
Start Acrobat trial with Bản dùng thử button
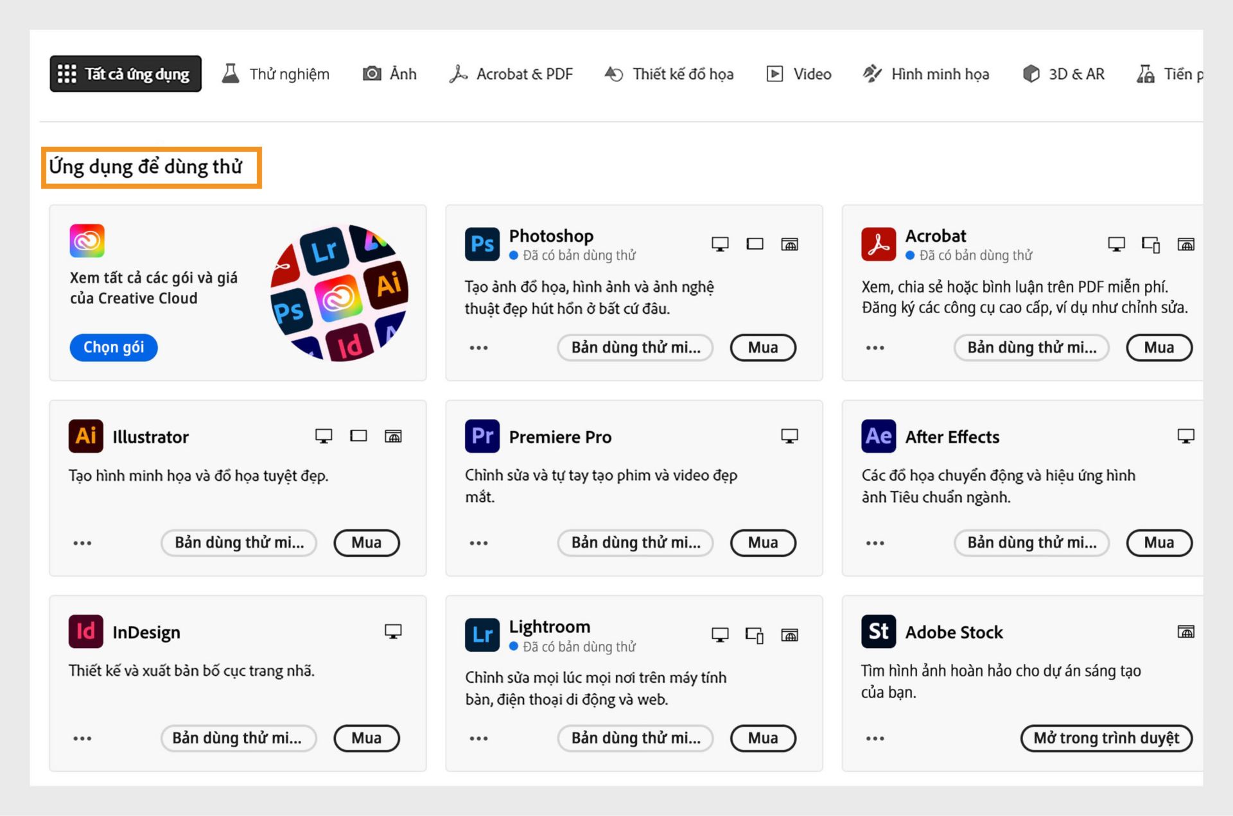tap(1031, 348)
